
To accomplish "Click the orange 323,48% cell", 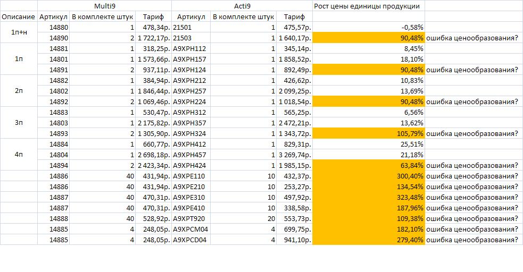I will (x=369, y=198).
